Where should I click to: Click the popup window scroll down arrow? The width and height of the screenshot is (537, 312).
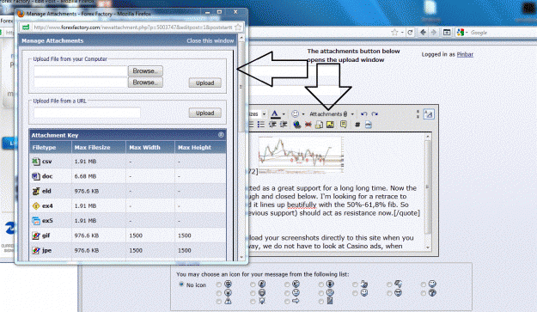pos(241,257)
